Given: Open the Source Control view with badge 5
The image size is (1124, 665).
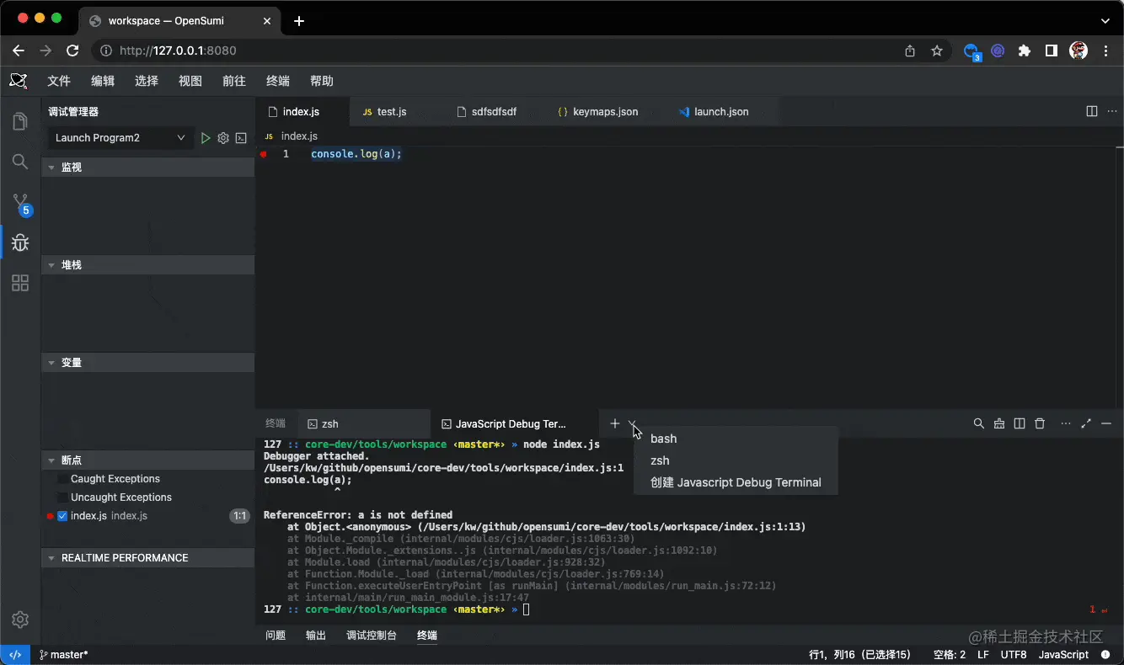Looking at the screenshot, I should click(21, 204).
